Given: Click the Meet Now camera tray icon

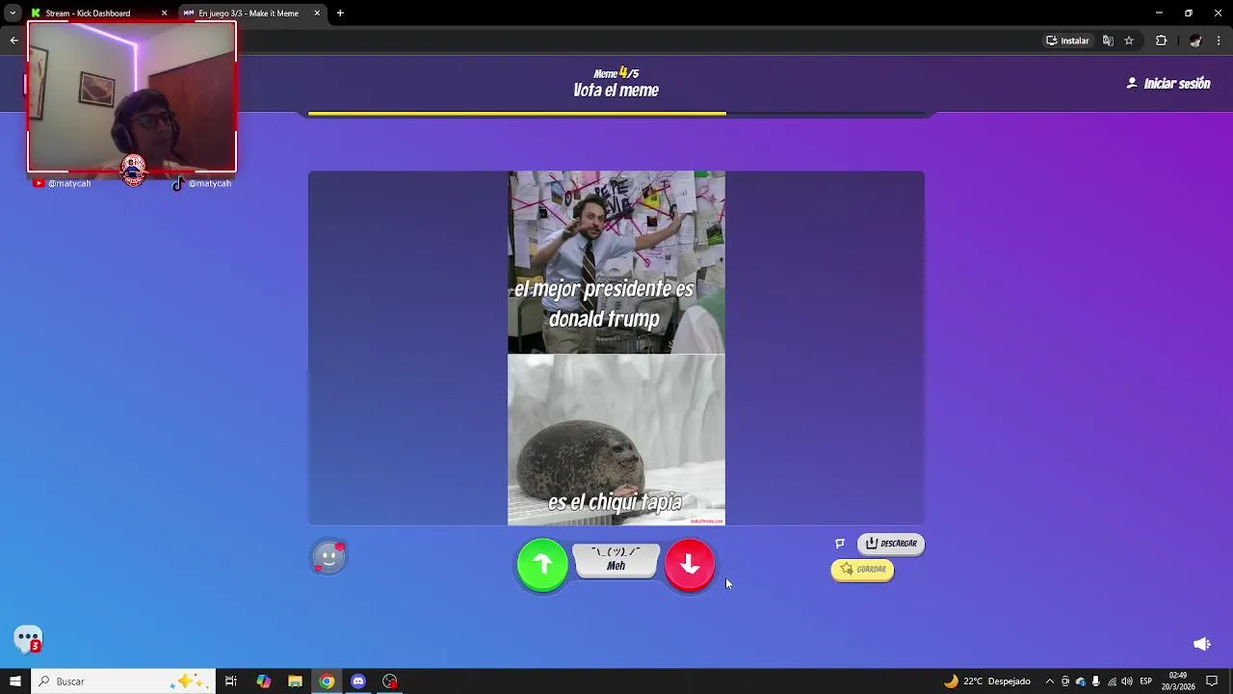Looking at the screenshot, I should (1065, 681).
